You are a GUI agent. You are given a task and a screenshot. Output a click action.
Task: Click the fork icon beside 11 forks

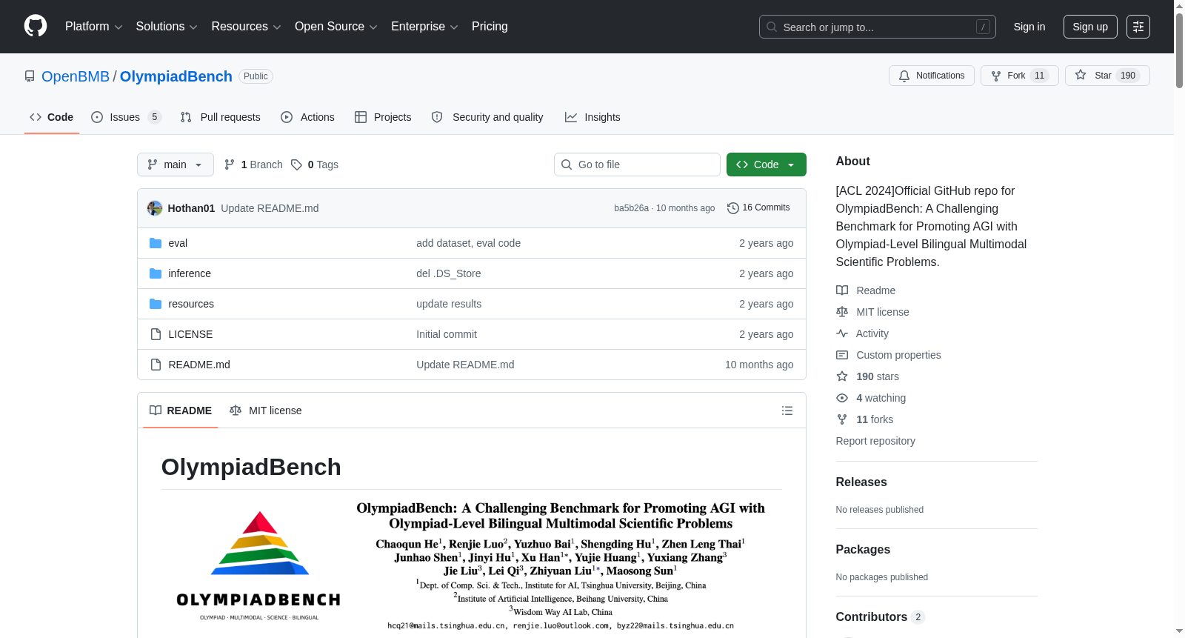point(842,419)
